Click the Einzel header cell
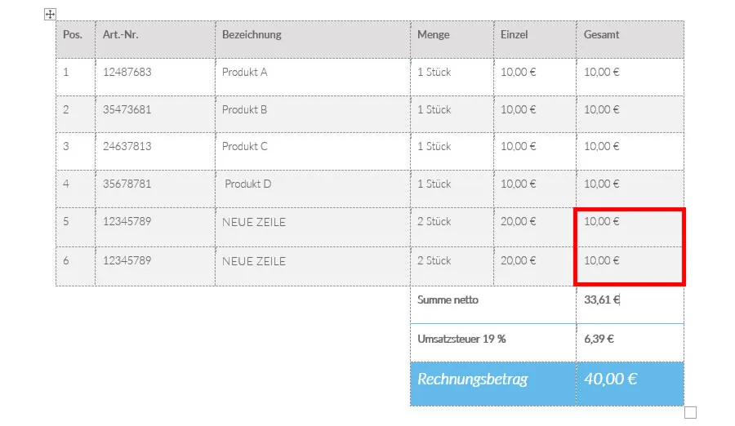Screen dimensions: 735x426 [x=535, y=39]
